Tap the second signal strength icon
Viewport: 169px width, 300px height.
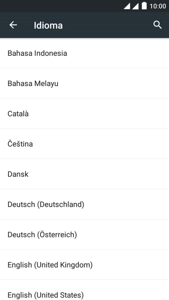tap(135, 6)
